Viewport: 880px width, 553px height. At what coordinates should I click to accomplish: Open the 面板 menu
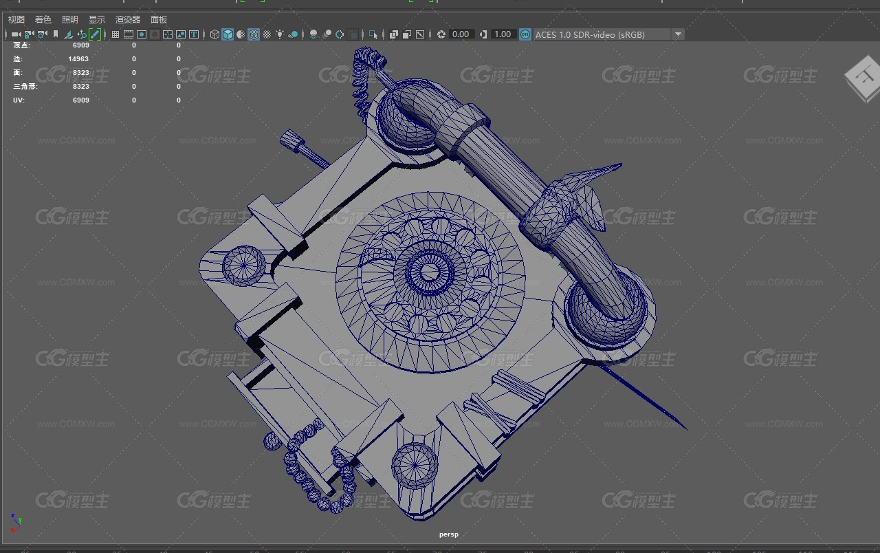159,20
